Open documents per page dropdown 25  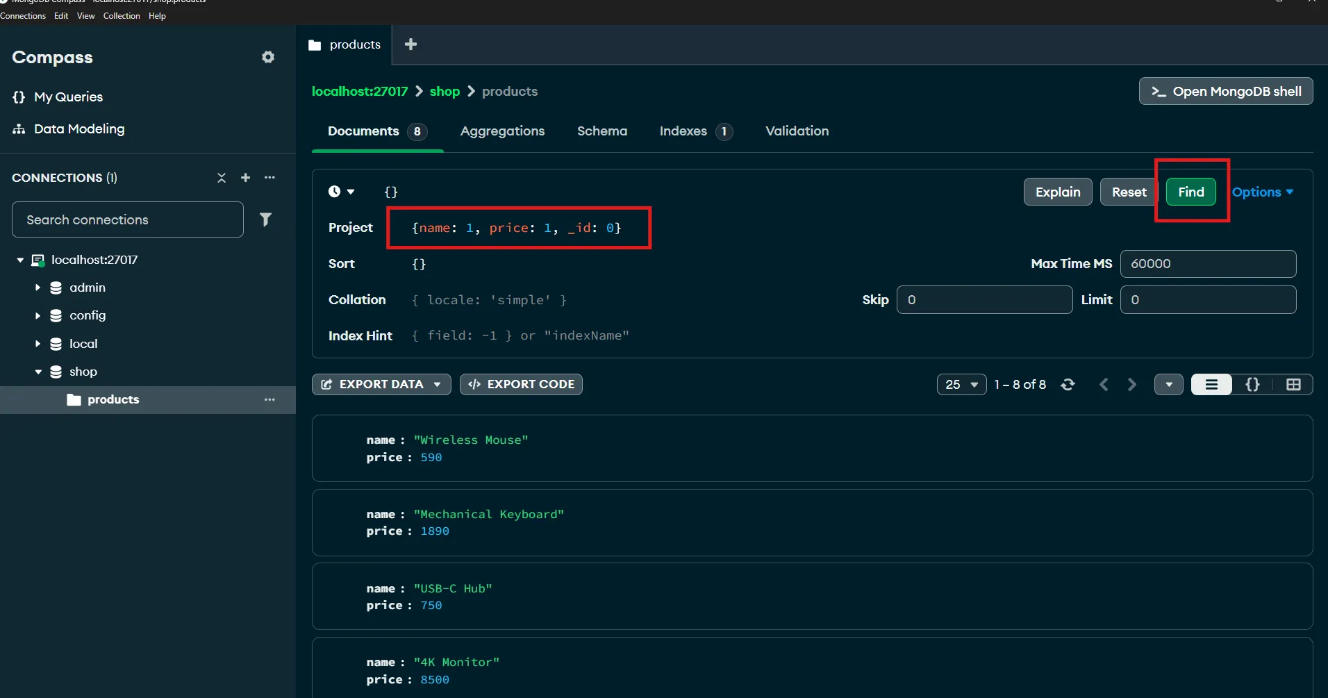[x=961, y=385]
